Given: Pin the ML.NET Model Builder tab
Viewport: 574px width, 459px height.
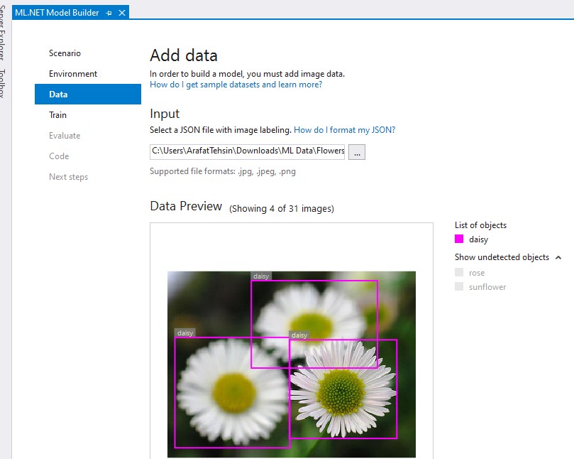Looking at the screenshot, I should 108,12.
